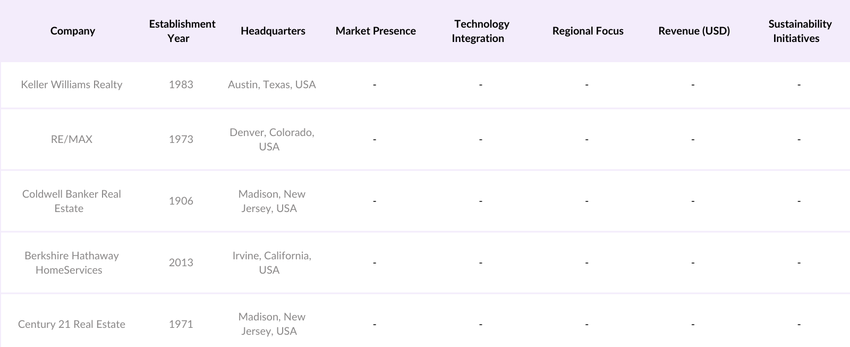Click the 2013 establishment year cell

[x=181, y=263]
